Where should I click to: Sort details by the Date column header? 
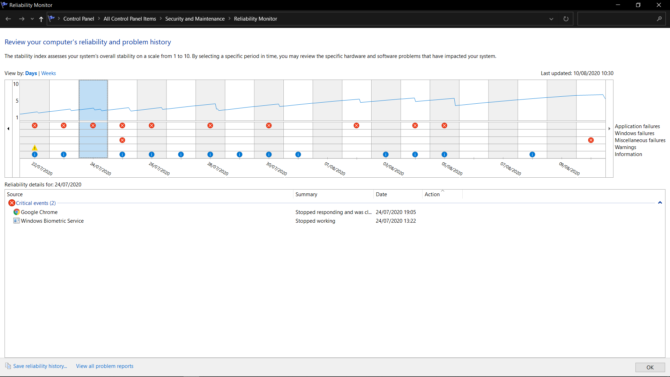click(x=381, y=194)
